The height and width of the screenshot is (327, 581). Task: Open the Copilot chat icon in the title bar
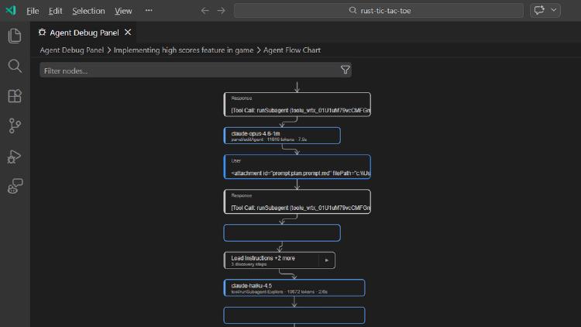[x=539, y=10]
